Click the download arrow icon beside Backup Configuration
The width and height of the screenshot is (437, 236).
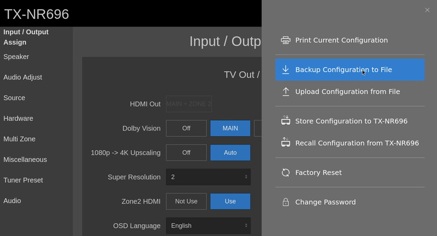(286, 69)
